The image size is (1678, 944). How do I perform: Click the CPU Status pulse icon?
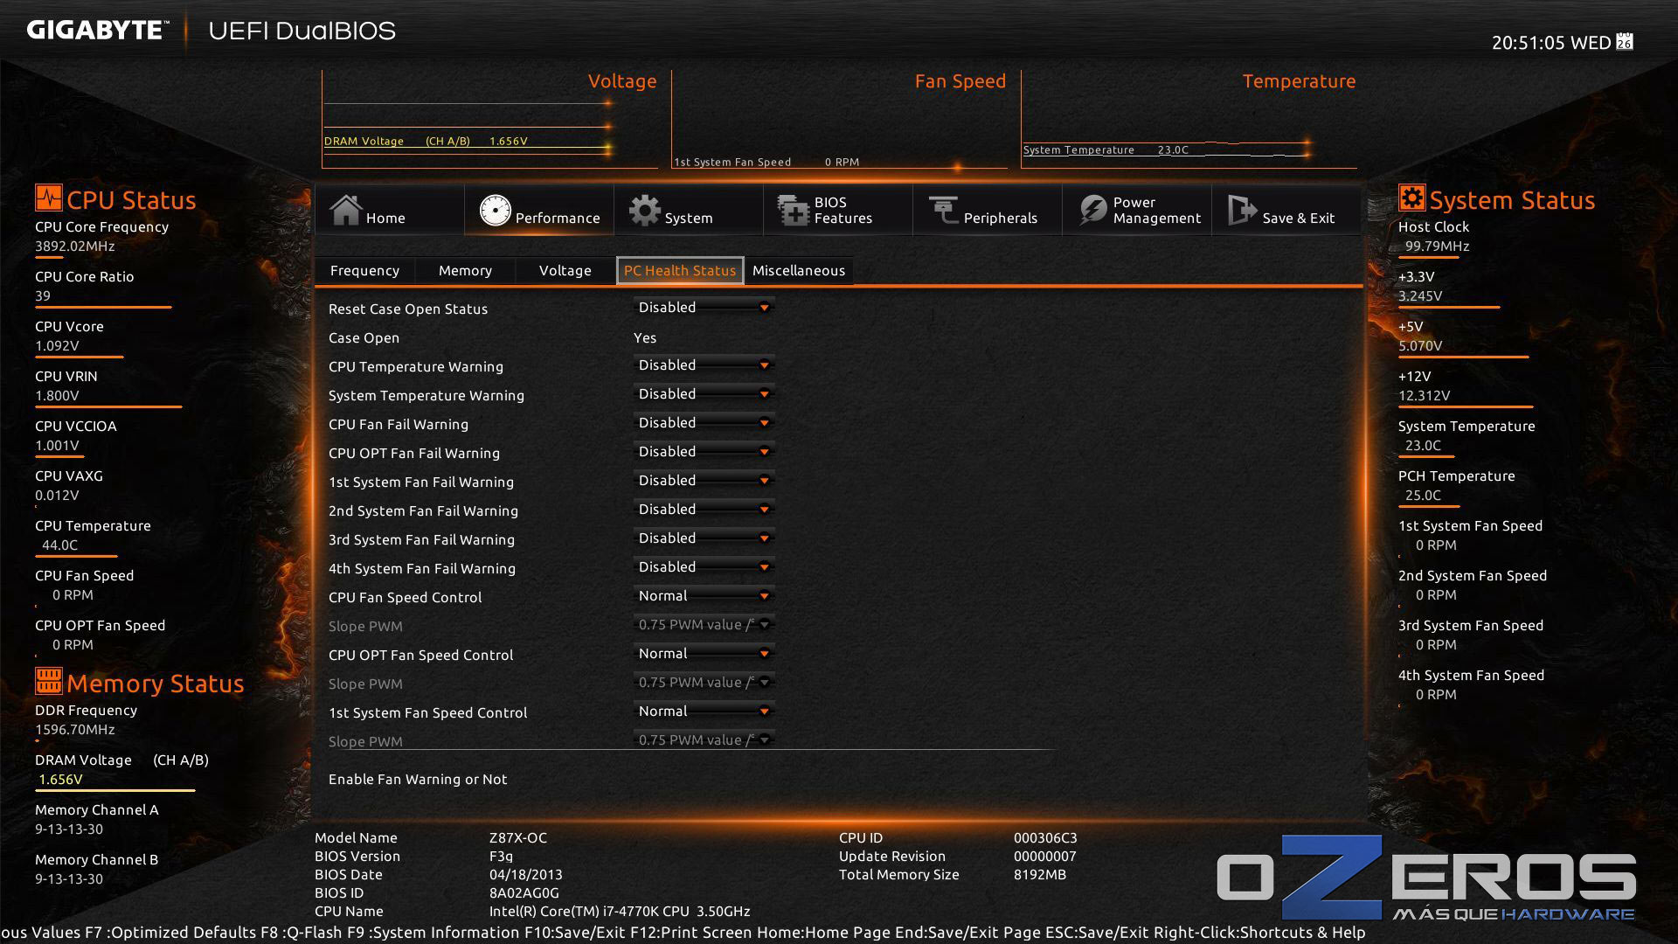click(48, 198)
